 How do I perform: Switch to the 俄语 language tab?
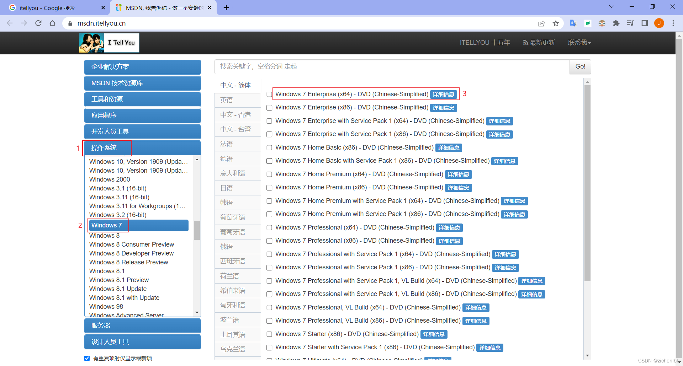(238, 247)
